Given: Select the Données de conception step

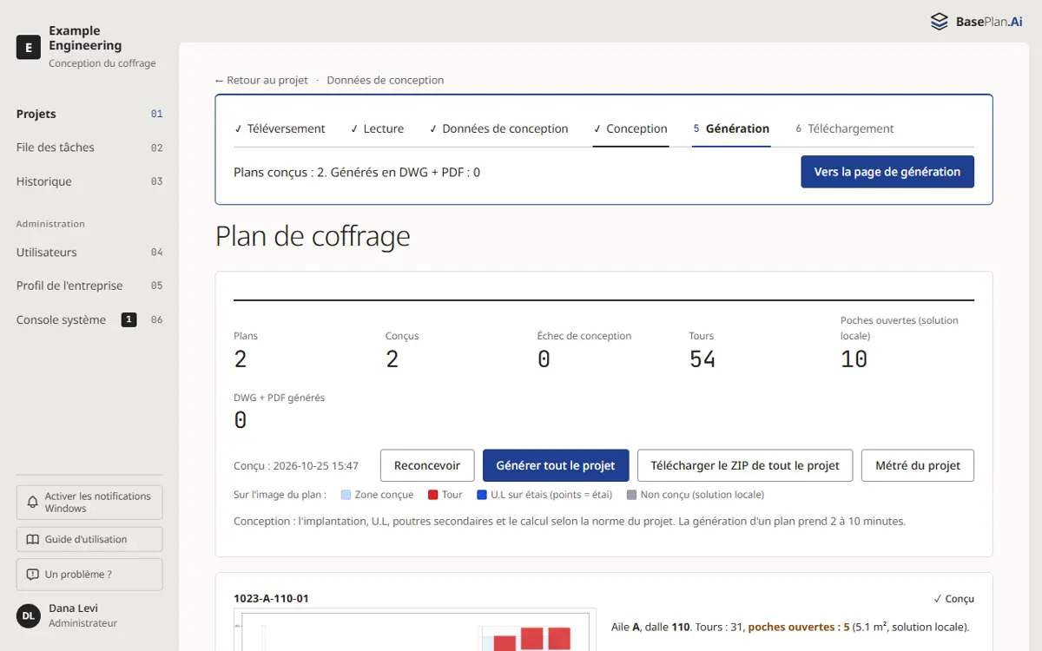Looking at the screenshot, I should [498, 128].
